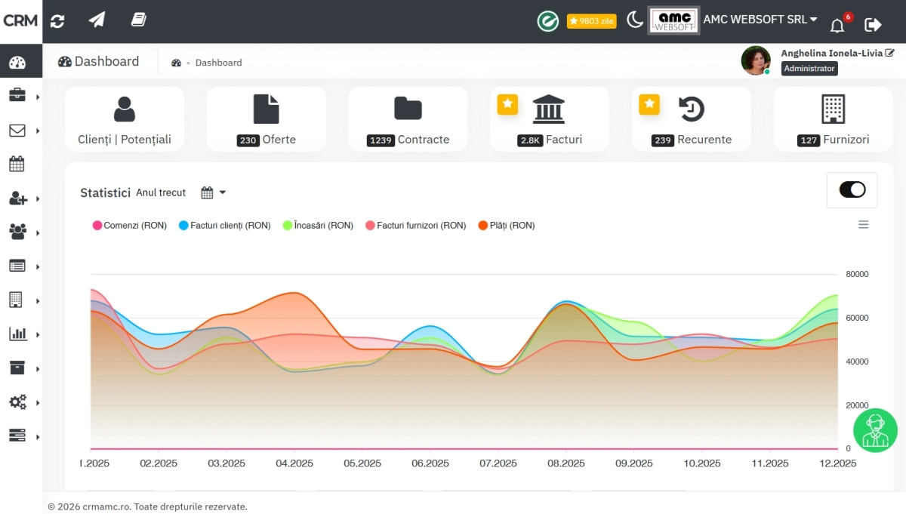Toggle Plăți (RON) legend series
Screen dimensions: 906x514
coord(507,226)
